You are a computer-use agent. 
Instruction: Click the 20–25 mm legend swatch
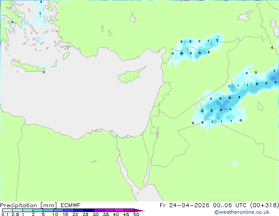click(79, 210)
